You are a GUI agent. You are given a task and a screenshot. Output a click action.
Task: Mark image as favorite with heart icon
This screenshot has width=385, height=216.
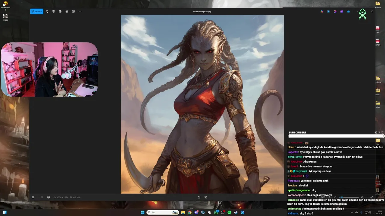pyautogui.click(x=42, y=197)
